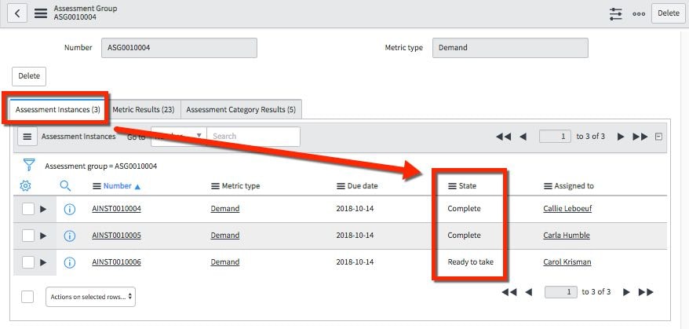Preview AINST0010004 record info icon
This screenshot has height=329, width=689.
point(69,209)
